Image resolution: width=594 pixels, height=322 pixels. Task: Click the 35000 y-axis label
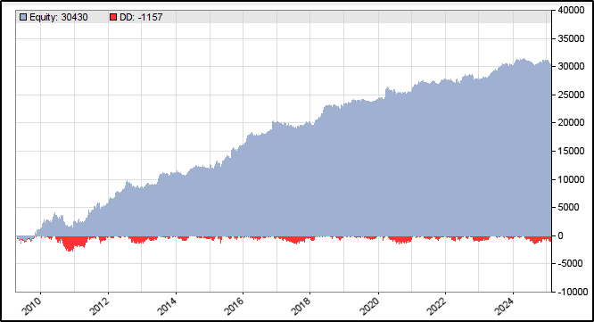(x=572, y=38)
